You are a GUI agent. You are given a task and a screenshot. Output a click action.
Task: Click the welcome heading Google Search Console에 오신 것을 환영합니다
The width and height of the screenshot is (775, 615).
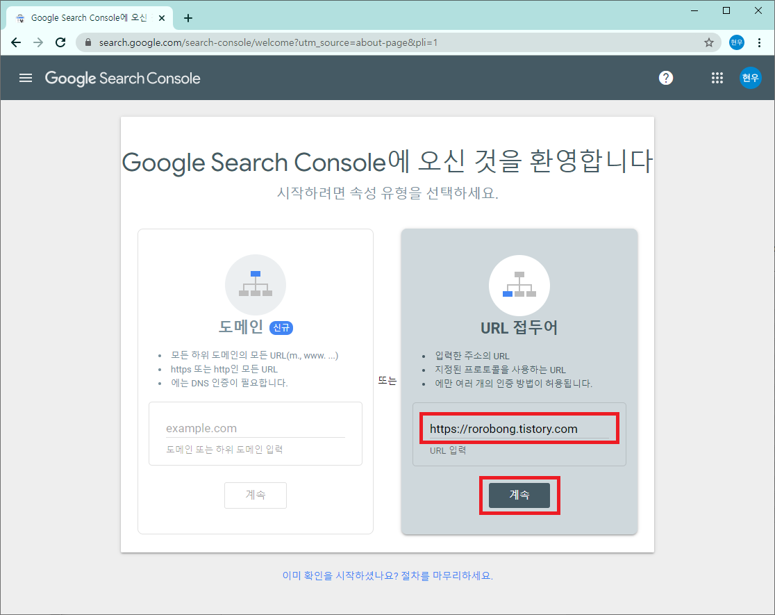(x=387, y=162)
